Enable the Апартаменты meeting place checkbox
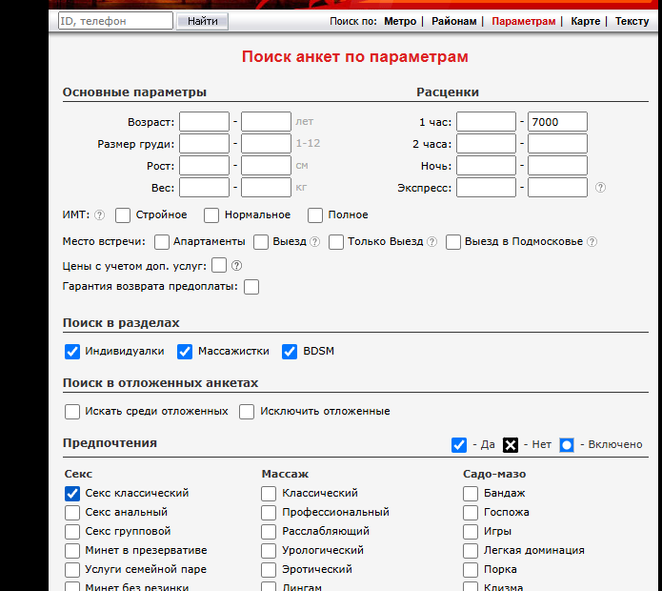662x591 pixels. tap(162, 242)
